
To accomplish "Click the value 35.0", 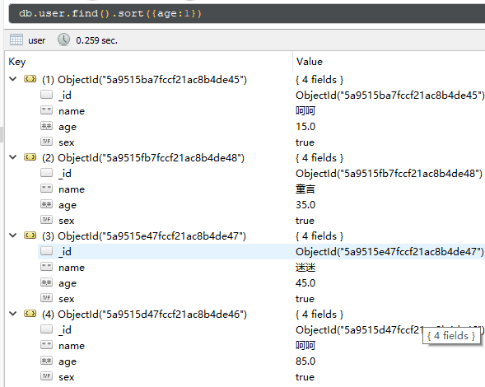I will 305,205.
